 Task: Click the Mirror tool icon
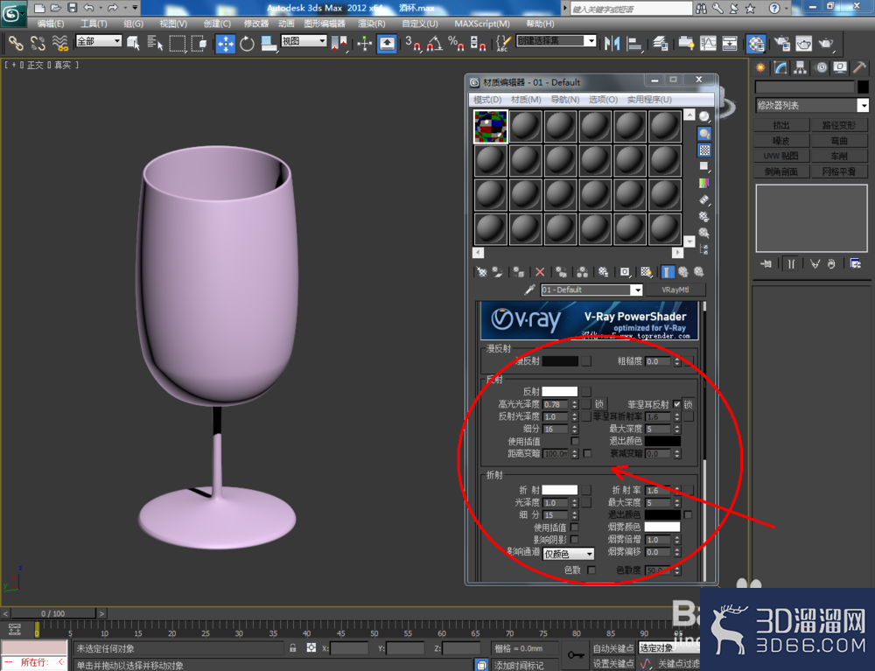click(612, 44)
